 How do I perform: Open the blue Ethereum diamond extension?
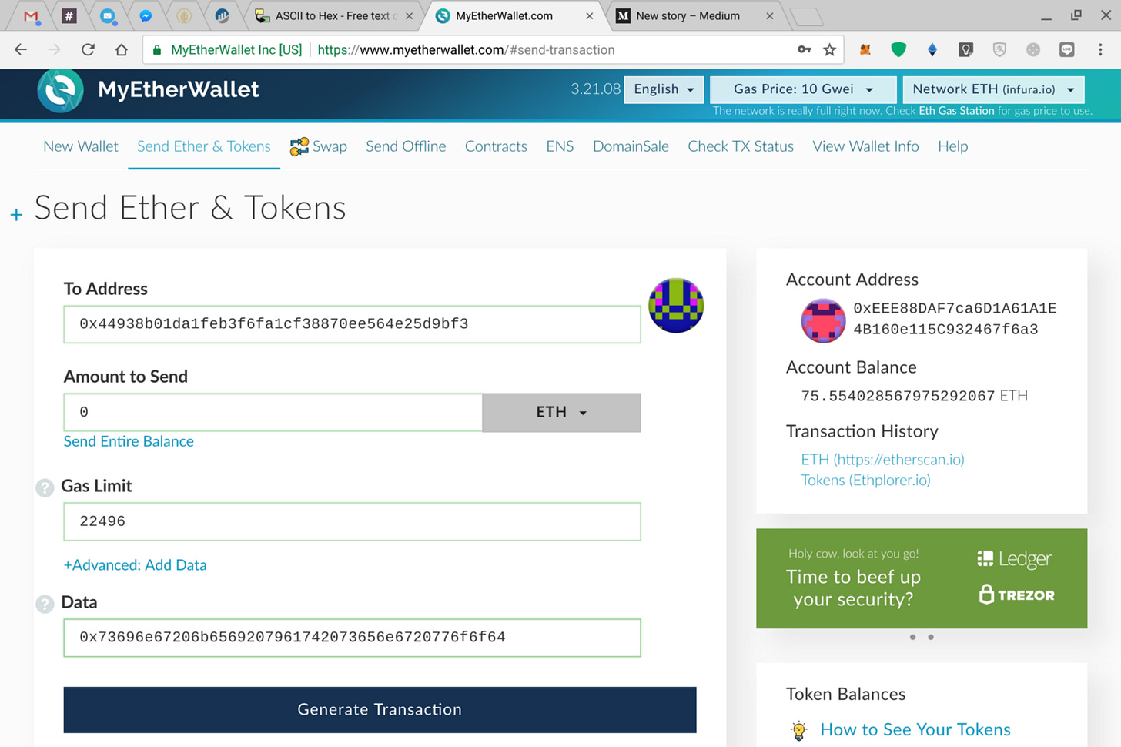coord(932,49)
